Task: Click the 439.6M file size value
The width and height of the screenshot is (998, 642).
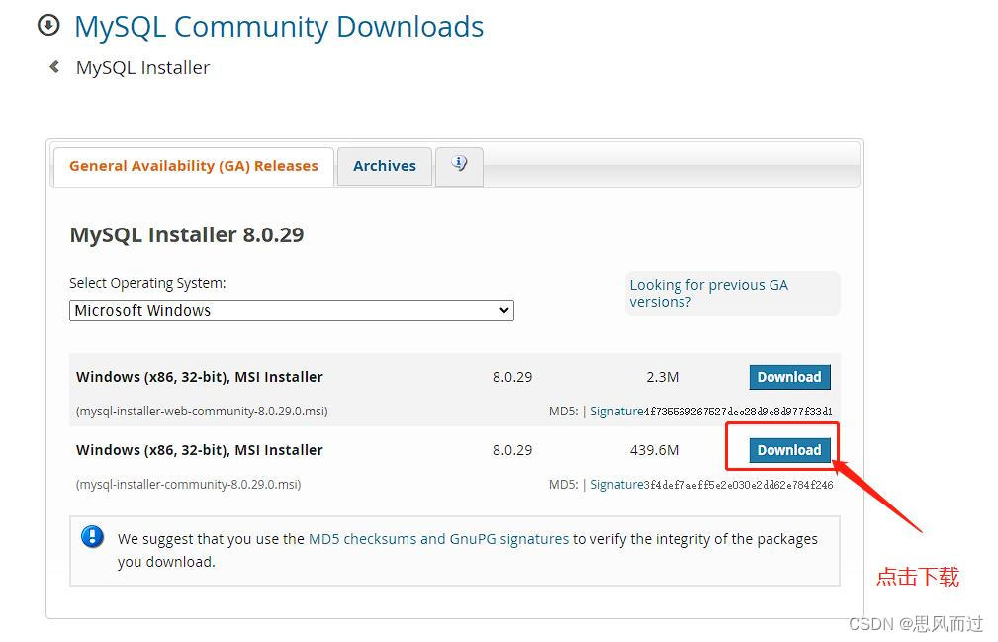Action: 654,450
